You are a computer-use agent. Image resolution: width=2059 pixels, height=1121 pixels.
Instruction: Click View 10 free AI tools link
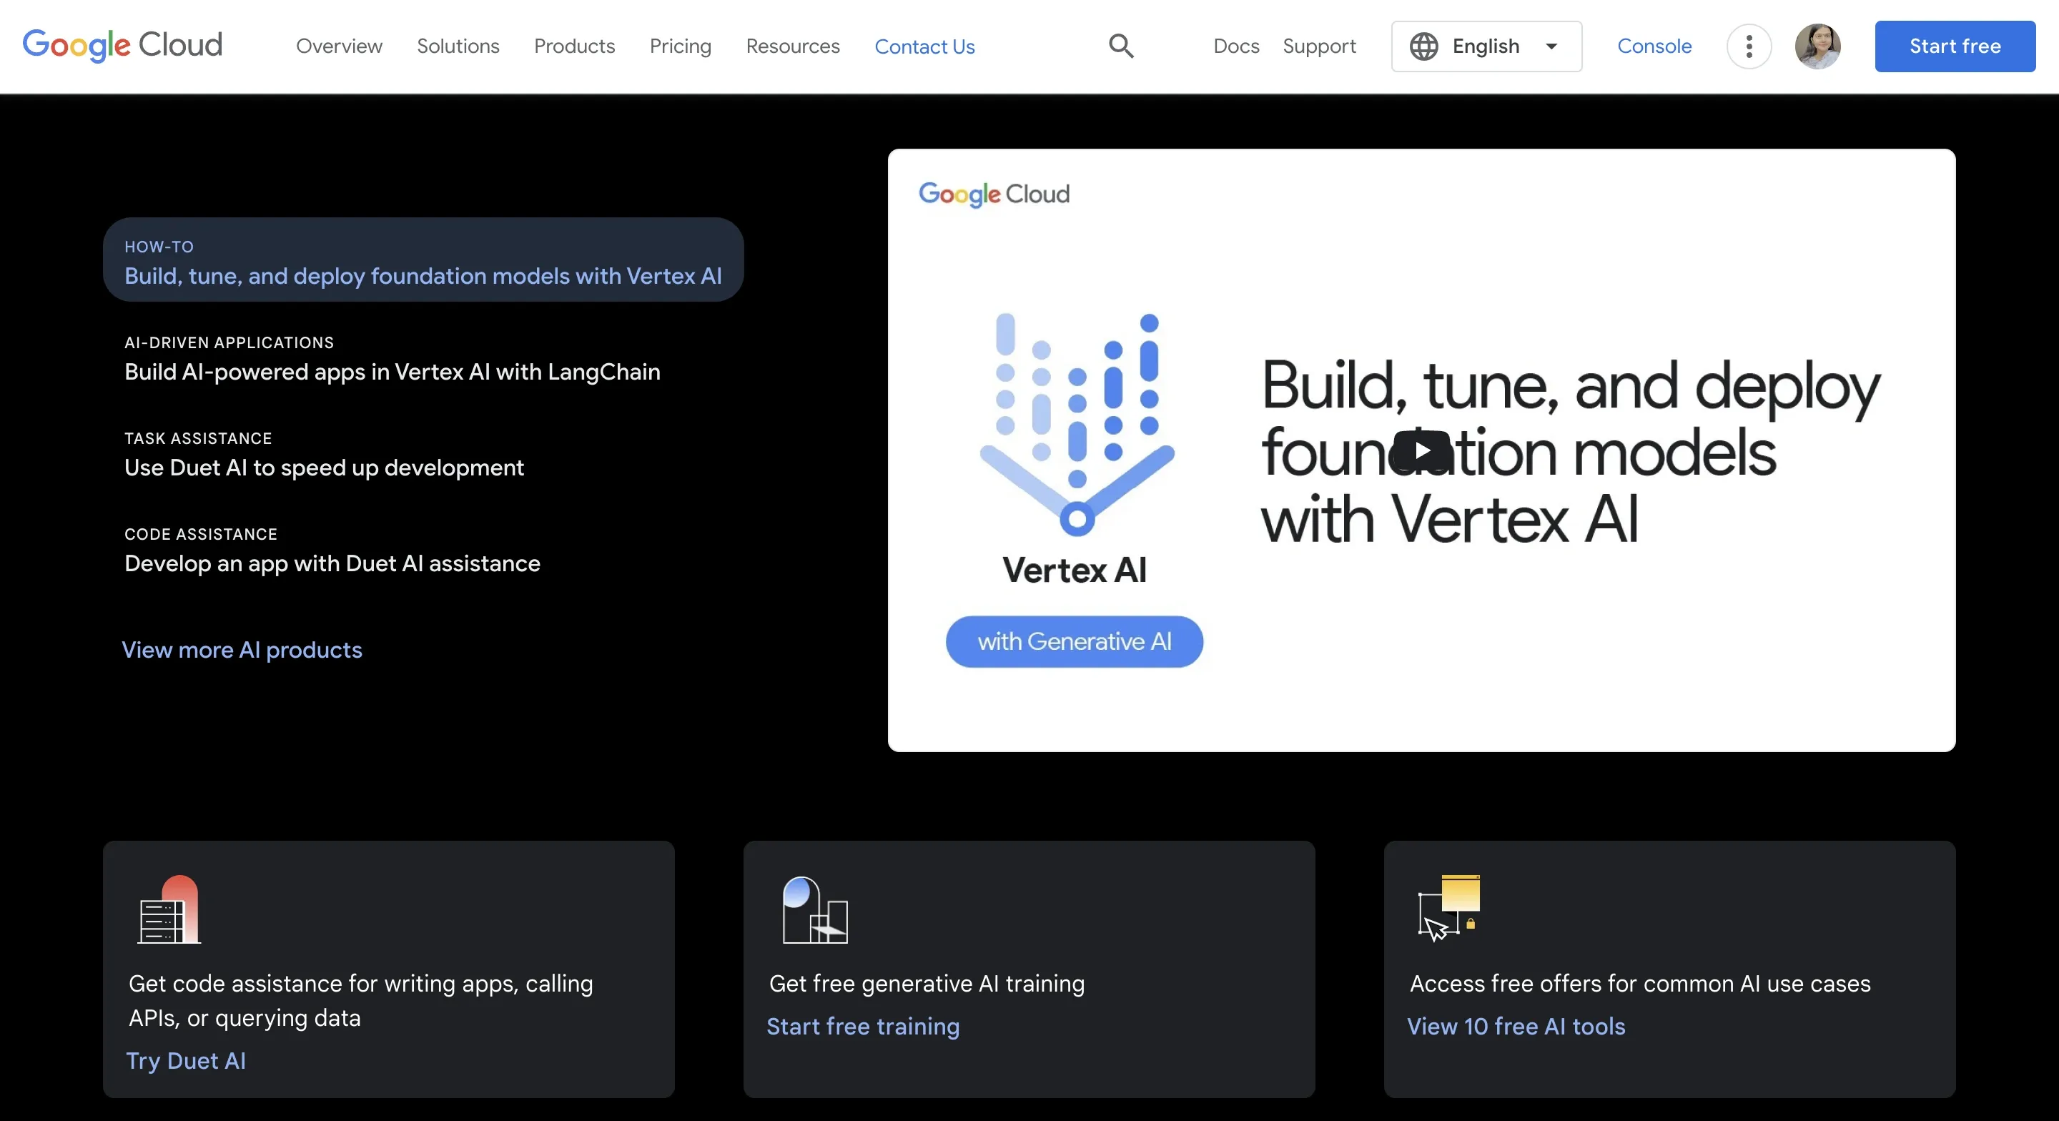pos(1516,1027)
